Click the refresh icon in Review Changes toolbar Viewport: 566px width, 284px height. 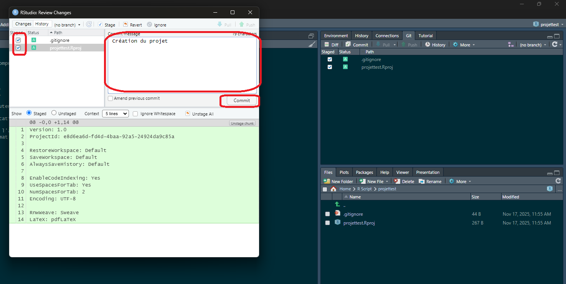coord(89,25)
